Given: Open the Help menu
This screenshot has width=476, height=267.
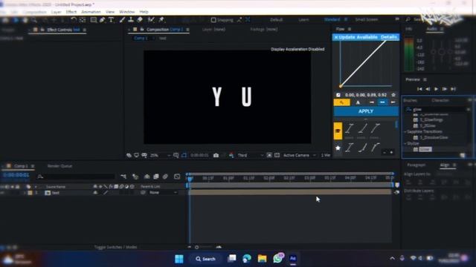Looking at the screenshot, I should coord(144,12).
